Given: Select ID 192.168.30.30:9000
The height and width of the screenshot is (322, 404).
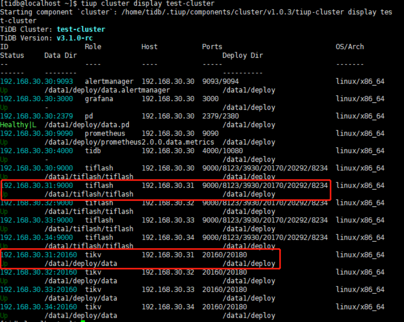Looking at the screenshot, I should [x=37, y=168].
